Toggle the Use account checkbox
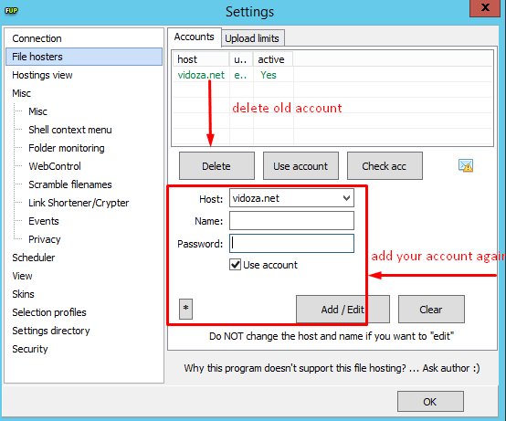The width and height of the screenshot is (506, 421). pyautogui.click(x=235, y=265)
